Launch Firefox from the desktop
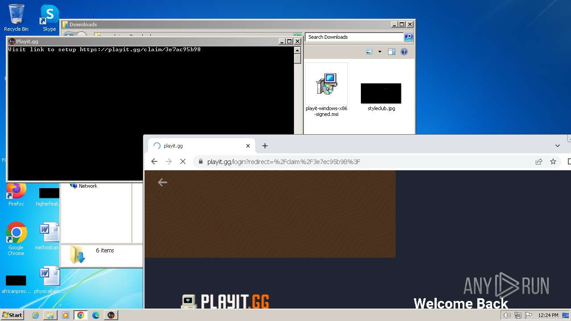Viewport: 571px width, 321px height. pos(16,194)
